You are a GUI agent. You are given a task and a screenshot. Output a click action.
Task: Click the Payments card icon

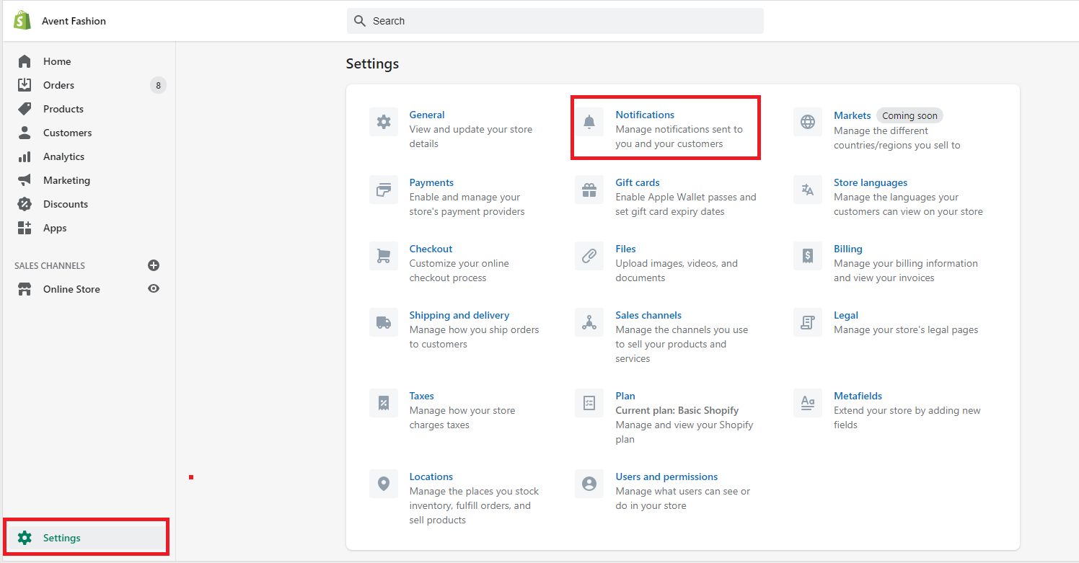tap(384, 190)
